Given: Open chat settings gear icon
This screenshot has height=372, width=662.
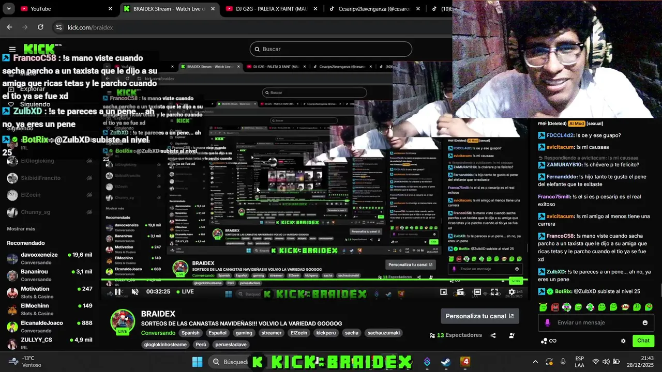Looking at the screenshot, I should point(623,341).
